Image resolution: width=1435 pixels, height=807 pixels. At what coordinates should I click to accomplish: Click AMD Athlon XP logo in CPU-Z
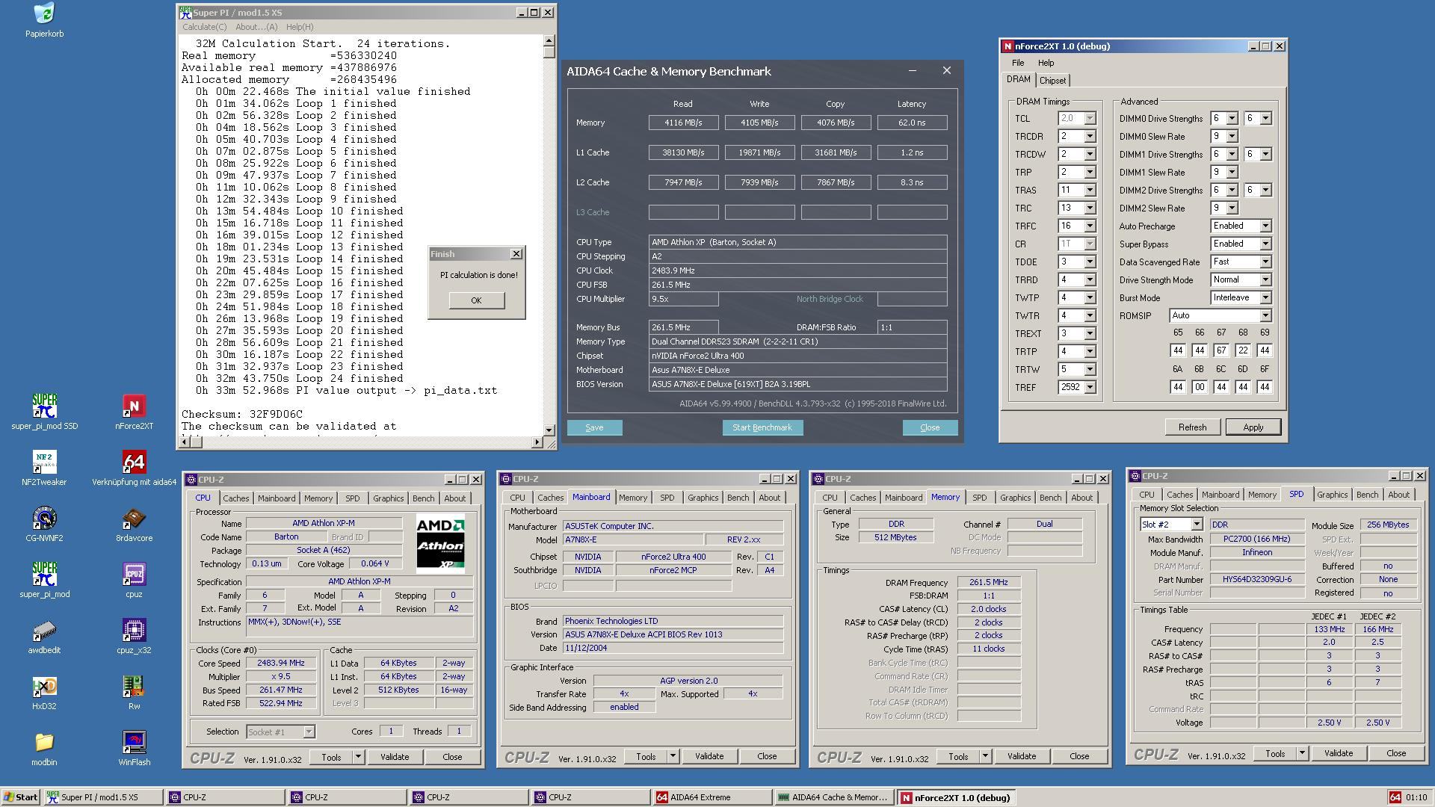coord(440,543)
